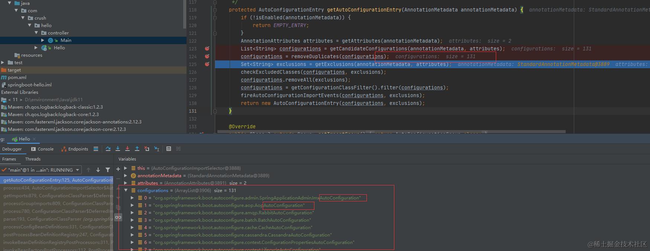This screenshot has width=650, height=251.
Task: Click the Step Into debugger icon
Action: [x=118, y=149]
